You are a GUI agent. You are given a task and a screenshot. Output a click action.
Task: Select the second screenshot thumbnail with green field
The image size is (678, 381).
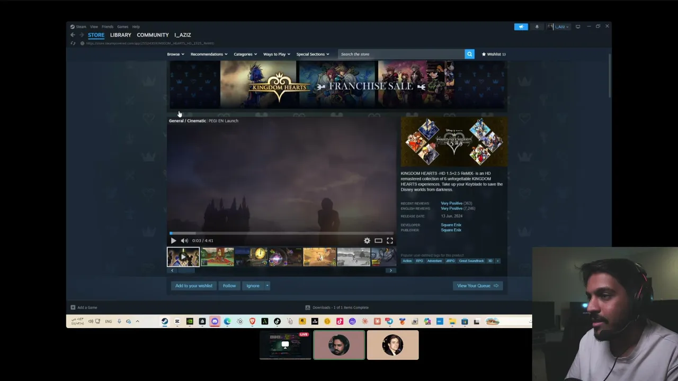tap(217, 257)
